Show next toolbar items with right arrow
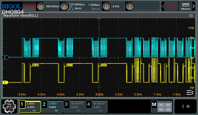The width and height of the screenshot is (198, 115). pos(194,6)
